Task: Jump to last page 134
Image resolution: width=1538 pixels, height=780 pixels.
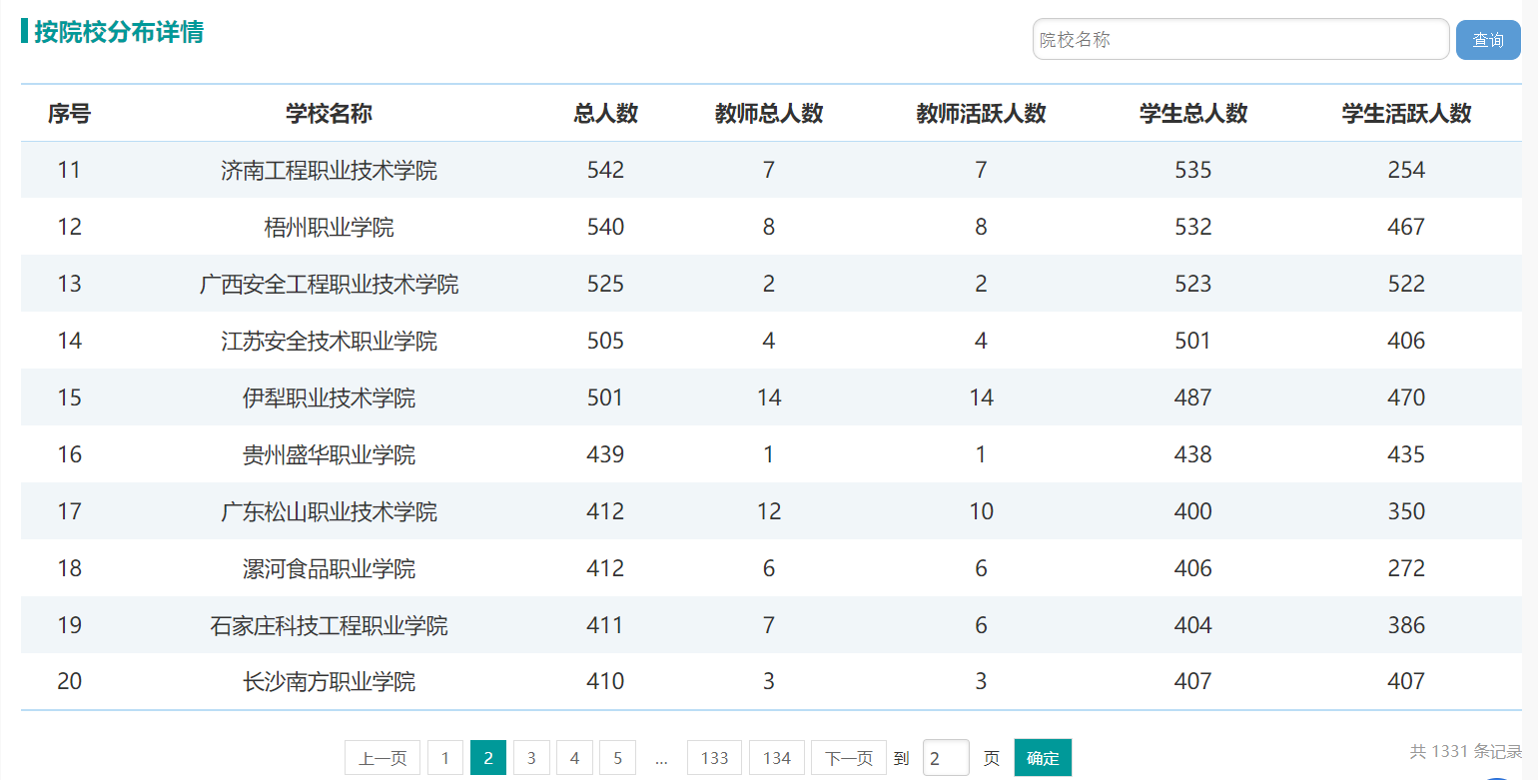Action: (777, 758)
